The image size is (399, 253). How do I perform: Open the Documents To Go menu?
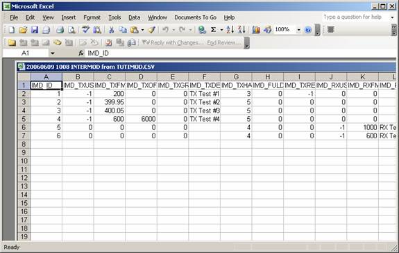pos(195,17)
